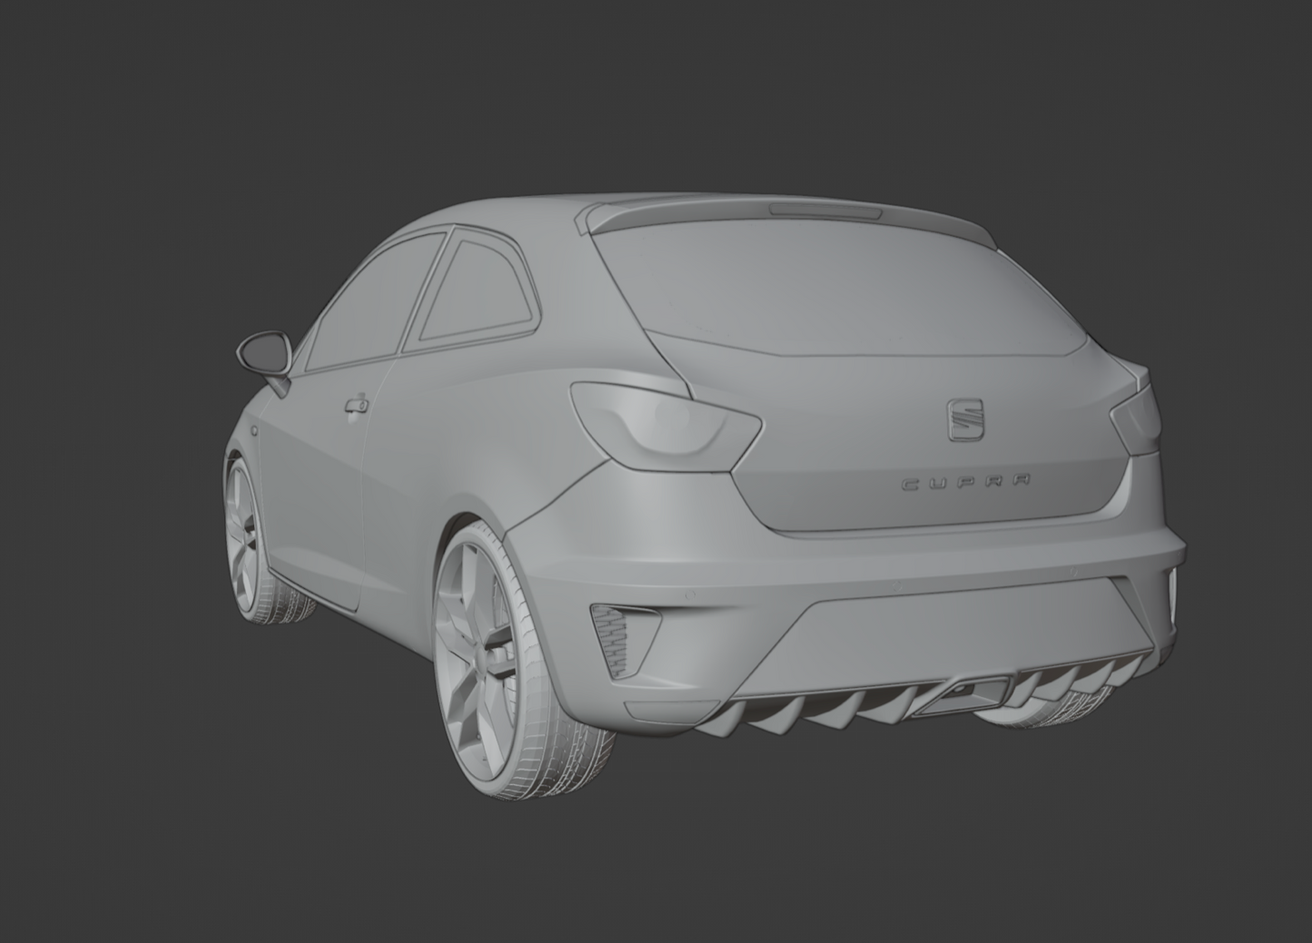Click the CUPRA lettering on the tailgate
The height and width of the screenshot is (943, 1312).
(x=966, y=482)
